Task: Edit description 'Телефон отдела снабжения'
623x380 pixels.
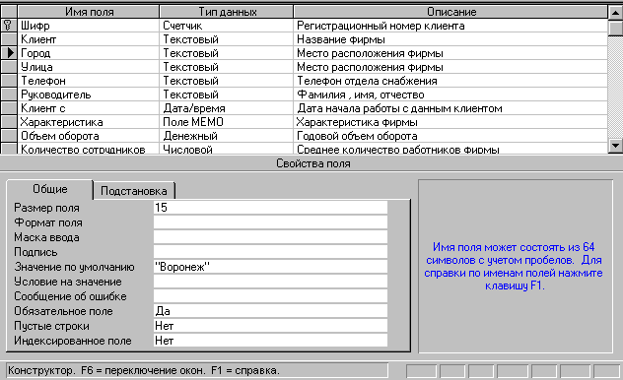Action: [x=450, y=81]
